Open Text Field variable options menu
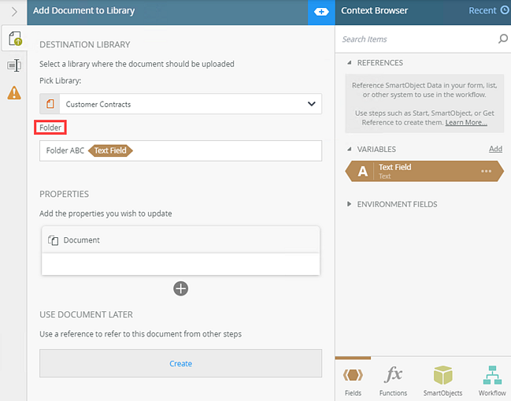This screenshot has width=511, height=401. 486,171
